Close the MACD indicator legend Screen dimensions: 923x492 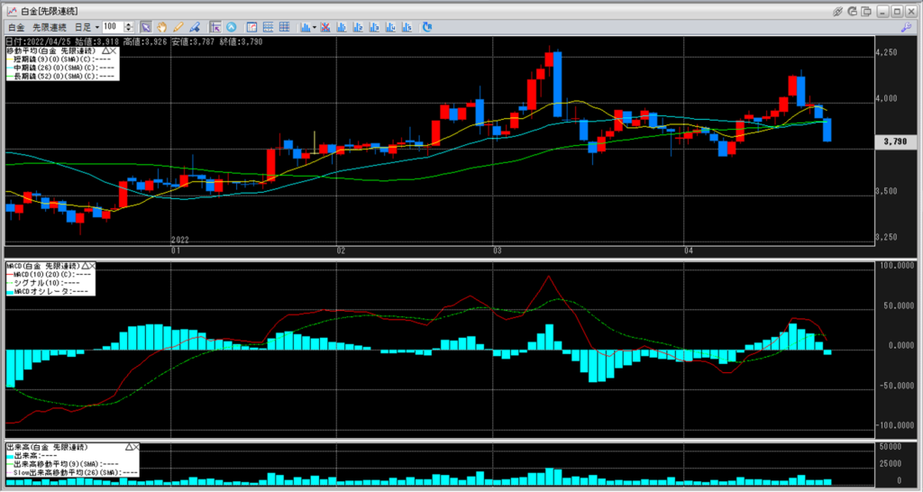(x=93, y=266)
